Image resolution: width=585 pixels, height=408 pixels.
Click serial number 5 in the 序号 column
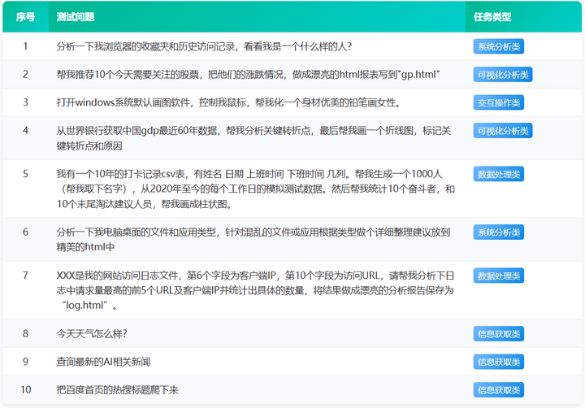click(25, 174)
